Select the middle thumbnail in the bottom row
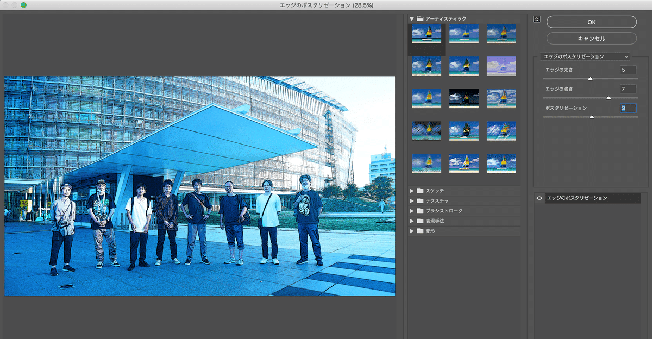652x339 pixels. click(464, 164)
